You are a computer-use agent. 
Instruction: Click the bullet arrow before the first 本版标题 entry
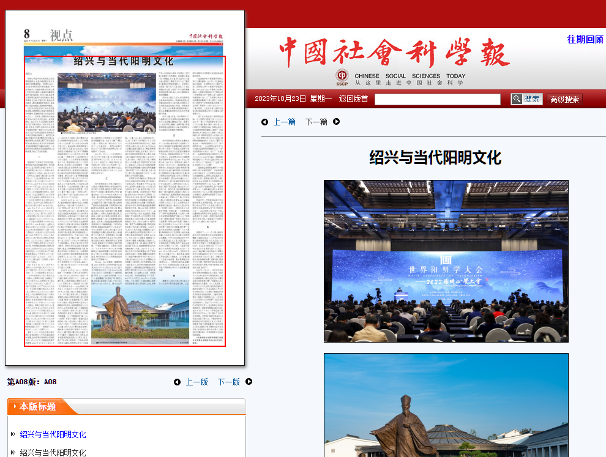click(x=13, y=434)
